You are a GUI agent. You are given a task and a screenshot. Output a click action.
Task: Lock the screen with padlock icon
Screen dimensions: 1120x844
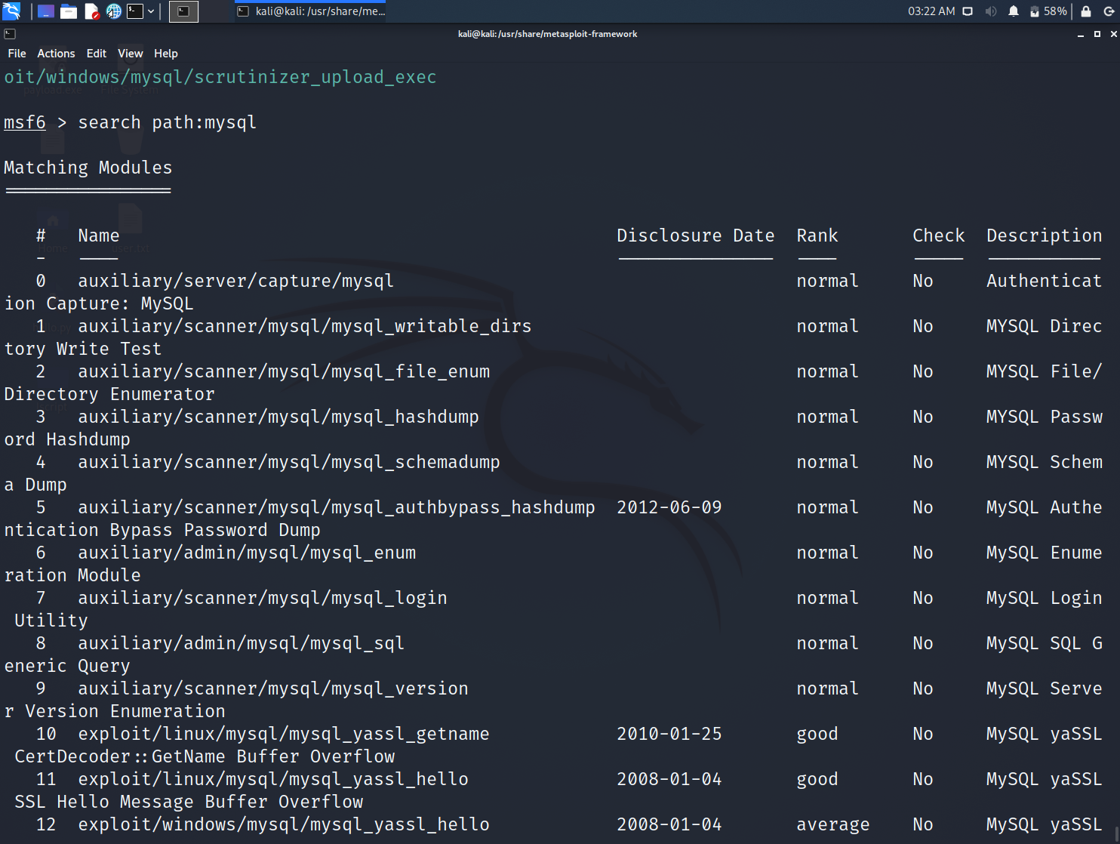[x=1086, y=11]
